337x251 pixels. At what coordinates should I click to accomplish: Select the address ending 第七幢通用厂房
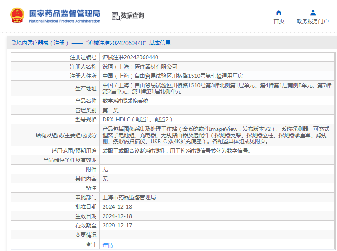[x=173, y=76]
